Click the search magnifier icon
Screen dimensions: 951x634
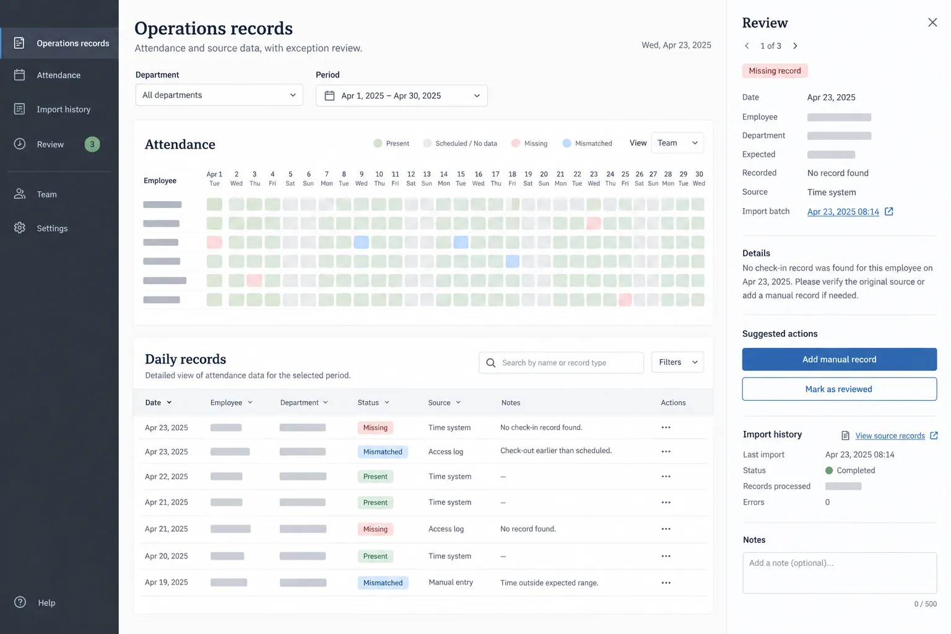click(491, 363)
